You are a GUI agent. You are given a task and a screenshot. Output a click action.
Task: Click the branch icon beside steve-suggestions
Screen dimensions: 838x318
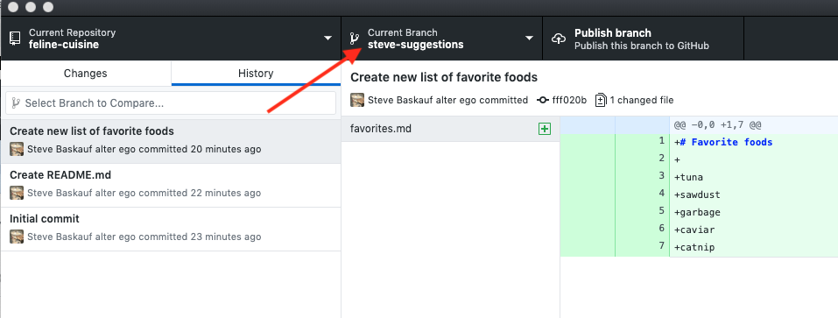click(x=354, y=39)
